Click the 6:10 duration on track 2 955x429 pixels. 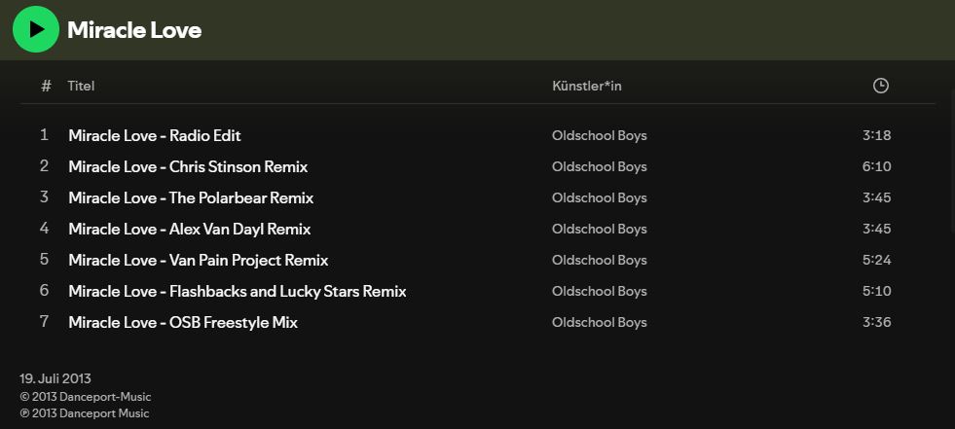876,166
